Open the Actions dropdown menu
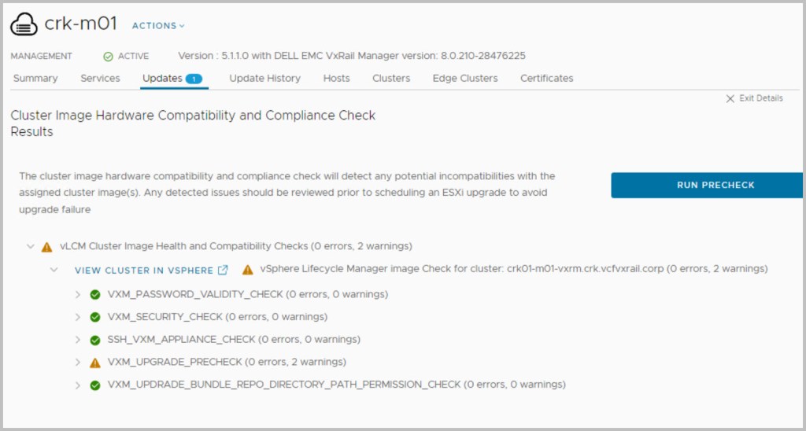Viewport: 806px width, 431px height. (157, 26)
